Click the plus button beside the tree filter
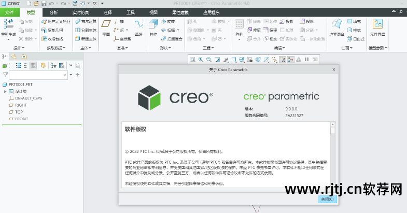Screen dimensions: 407x213 (77, 75)
